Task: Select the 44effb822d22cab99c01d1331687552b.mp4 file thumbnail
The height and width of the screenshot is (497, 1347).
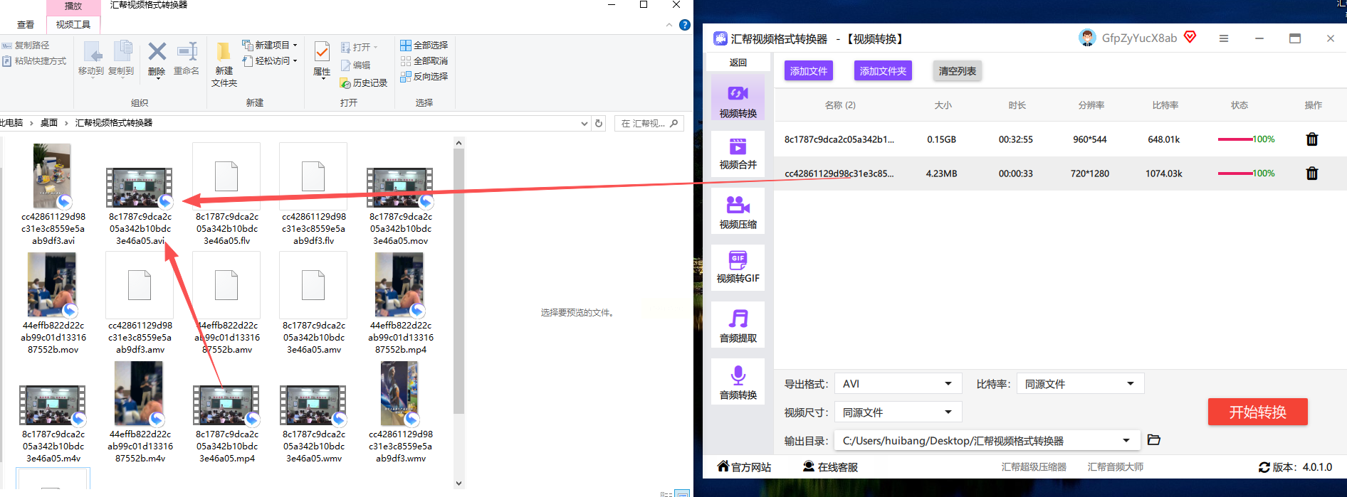Action: click(x=400, y=284)
